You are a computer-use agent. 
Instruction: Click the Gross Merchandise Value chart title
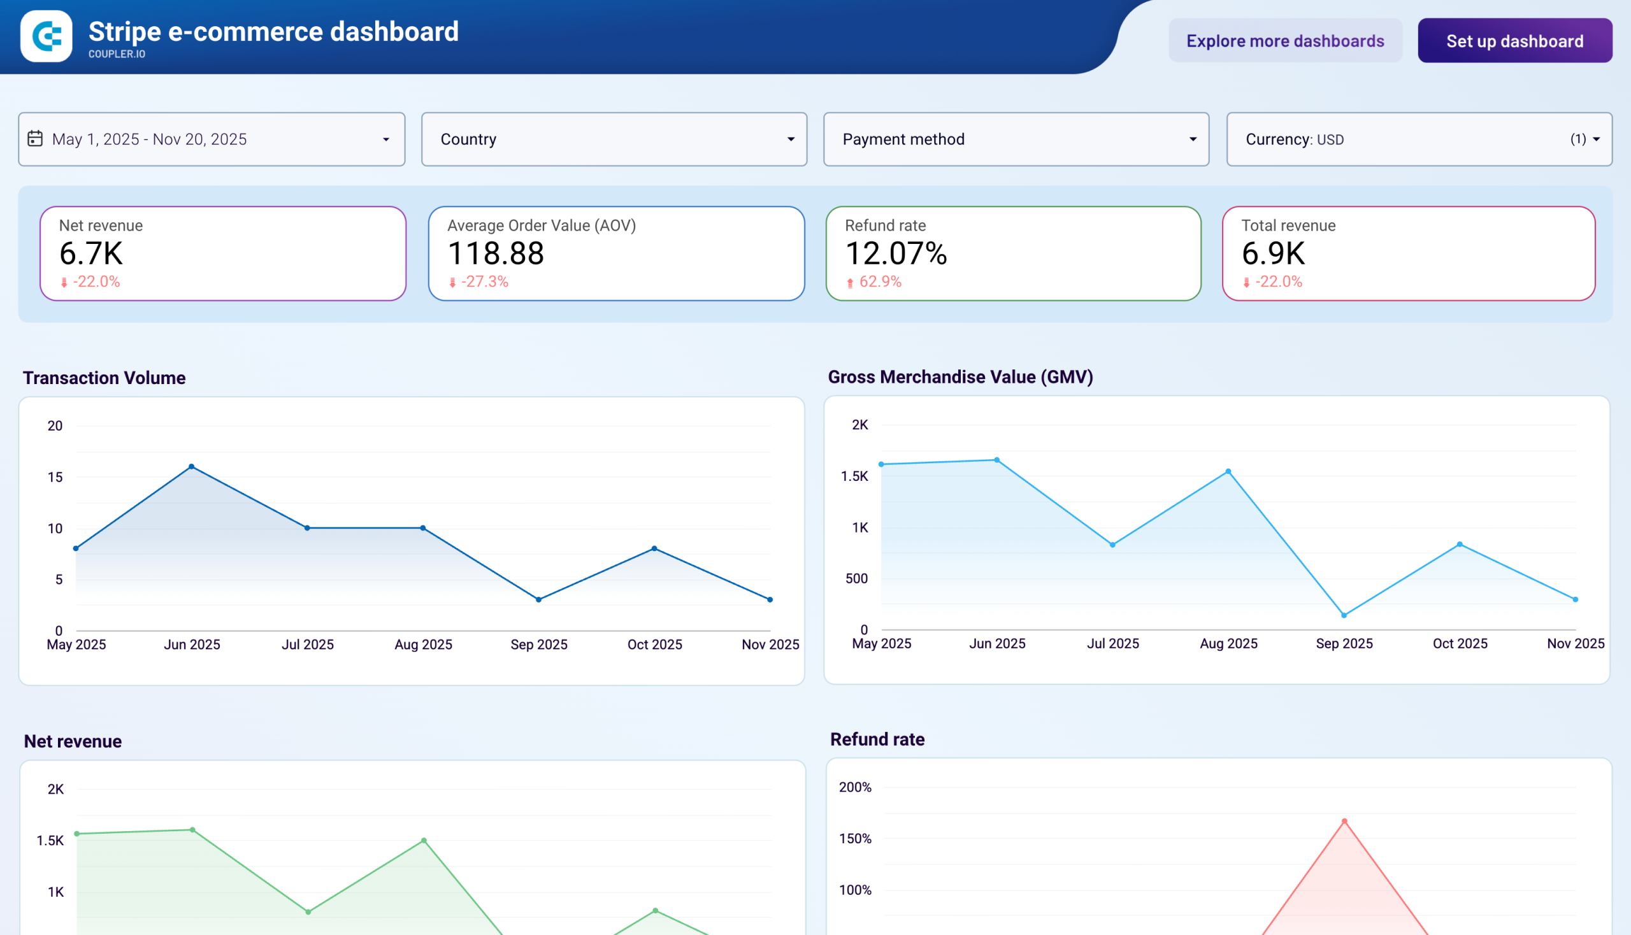(960, 378)
